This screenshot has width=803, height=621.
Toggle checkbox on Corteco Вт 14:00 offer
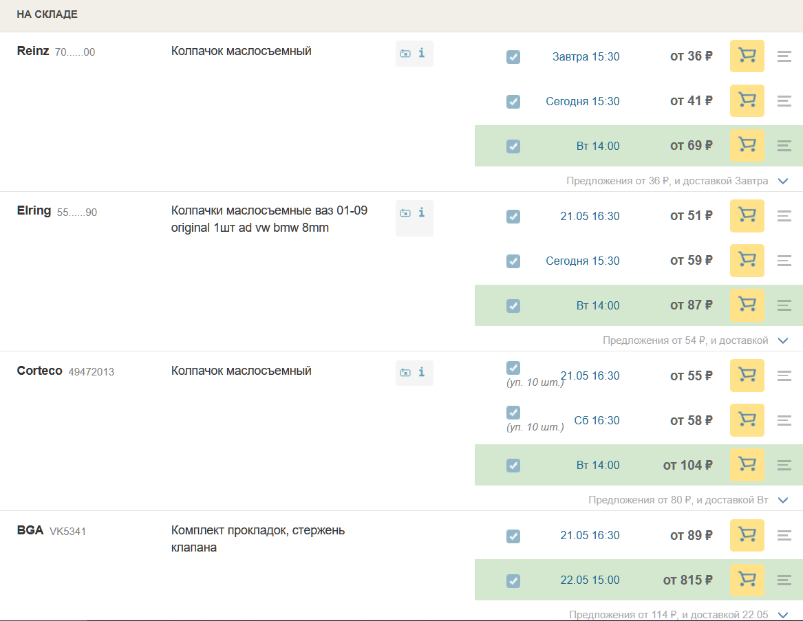[x=513, y=466]
